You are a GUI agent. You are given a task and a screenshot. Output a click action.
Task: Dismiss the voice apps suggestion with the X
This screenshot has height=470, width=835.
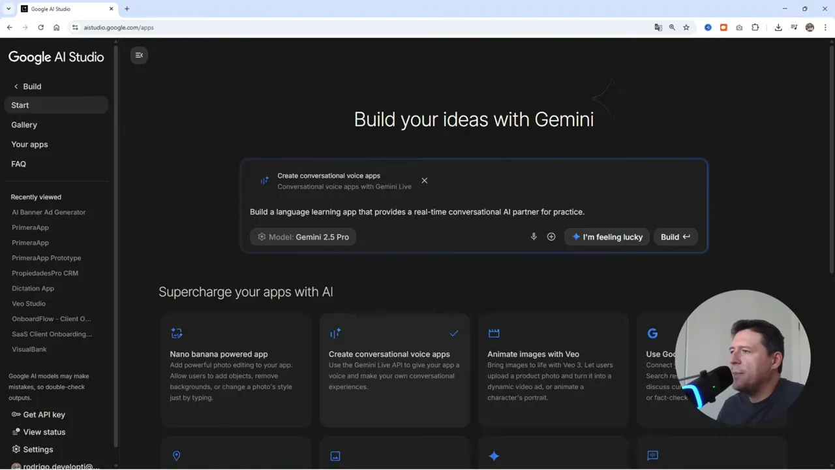(x=424, y=180)
